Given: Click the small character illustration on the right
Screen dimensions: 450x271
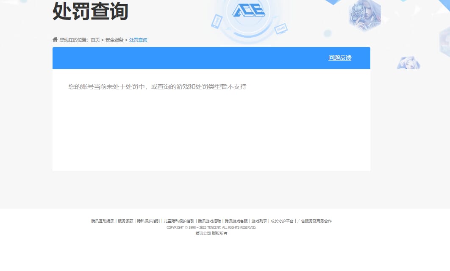Looking at the screenshot, I should pyautogui.click(x=409, y=63).
